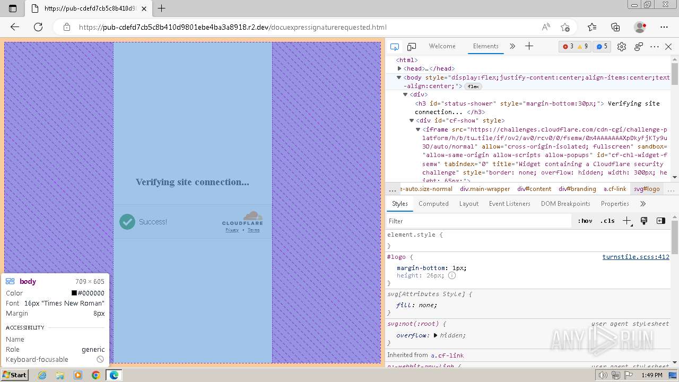Collapse the body element node
The height and width of the screenshot is (382, 679).
[x=399, y=77]
